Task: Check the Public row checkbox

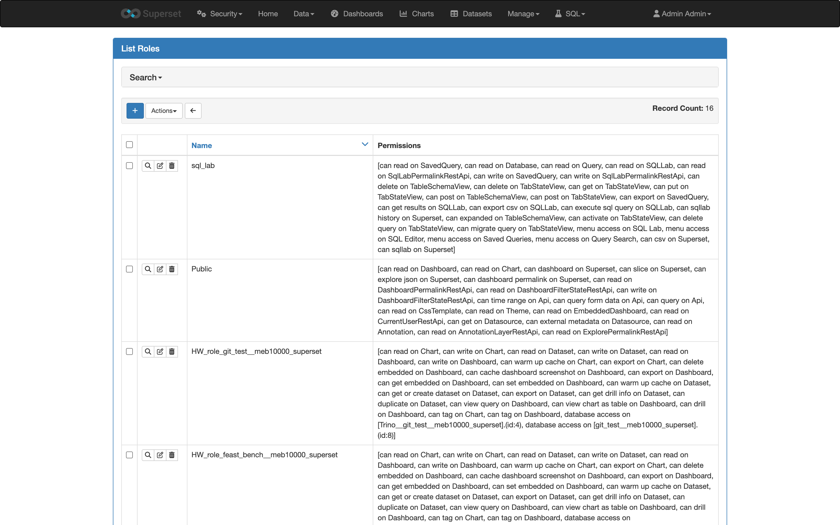Action: (x=129, y=269)
